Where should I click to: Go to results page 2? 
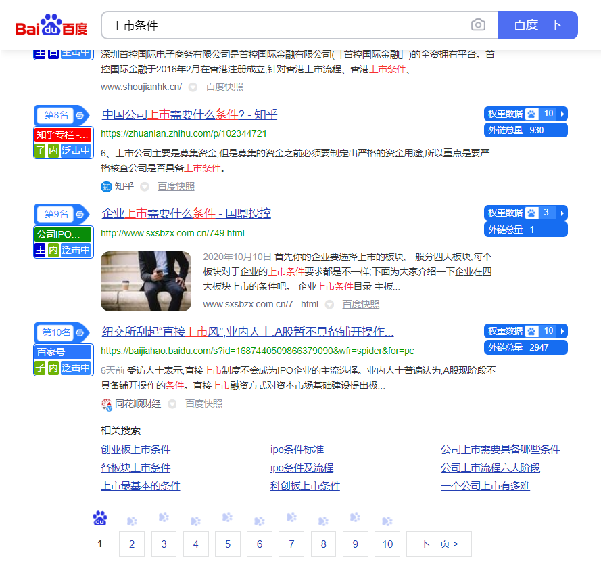pos(132,544)
